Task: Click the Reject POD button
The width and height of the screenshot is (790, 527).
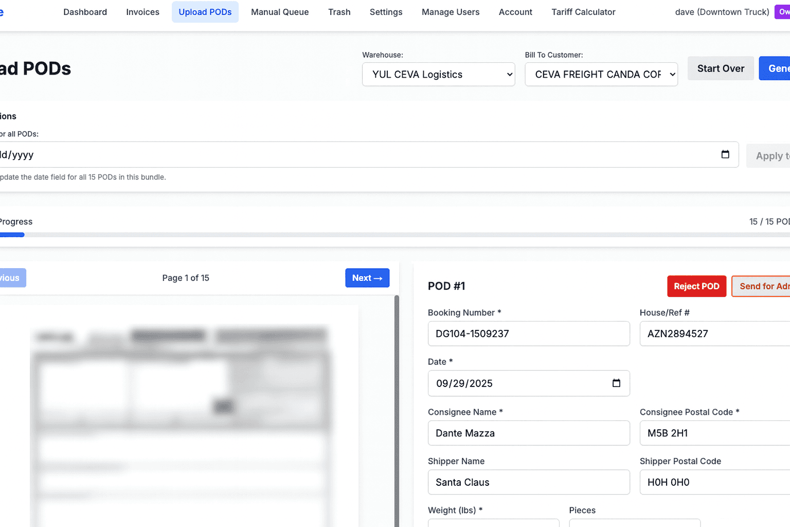Action: click(696, 286)
